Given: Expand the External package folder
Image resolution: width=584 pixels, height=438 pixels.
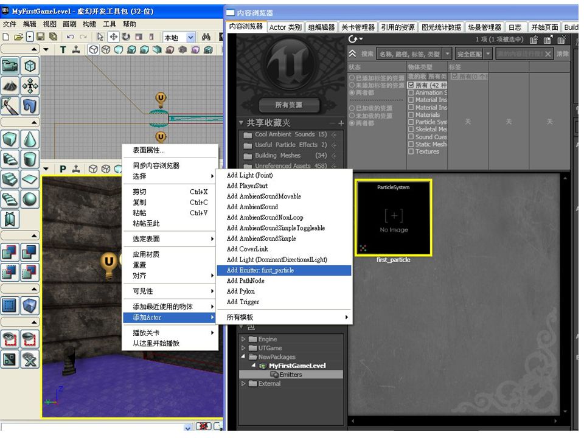Looking at the screenshot, I should tap(243, 383).
